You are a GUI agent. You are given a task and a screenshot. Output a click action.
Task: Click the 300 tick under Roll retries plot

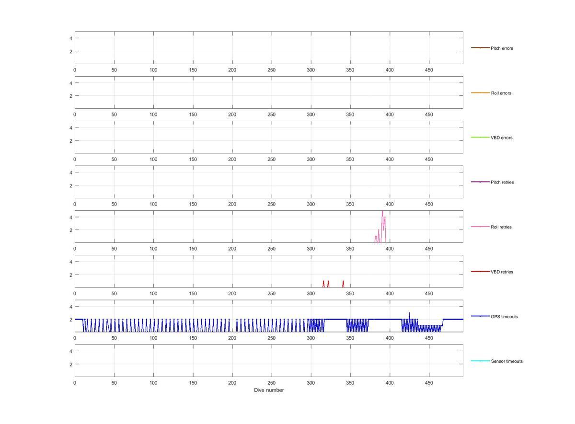(x=311, y=249)
